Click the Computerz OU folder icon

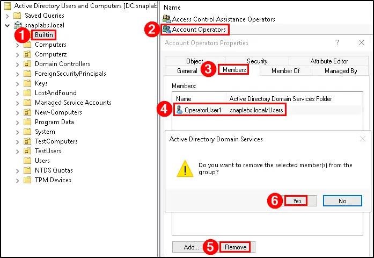pyautogui.click(x=27, y=54)
